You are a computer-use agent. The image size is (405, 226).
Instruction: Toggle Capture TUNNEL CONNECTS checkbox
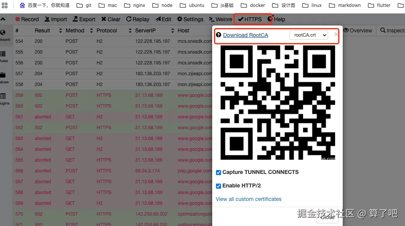[218, 172]
